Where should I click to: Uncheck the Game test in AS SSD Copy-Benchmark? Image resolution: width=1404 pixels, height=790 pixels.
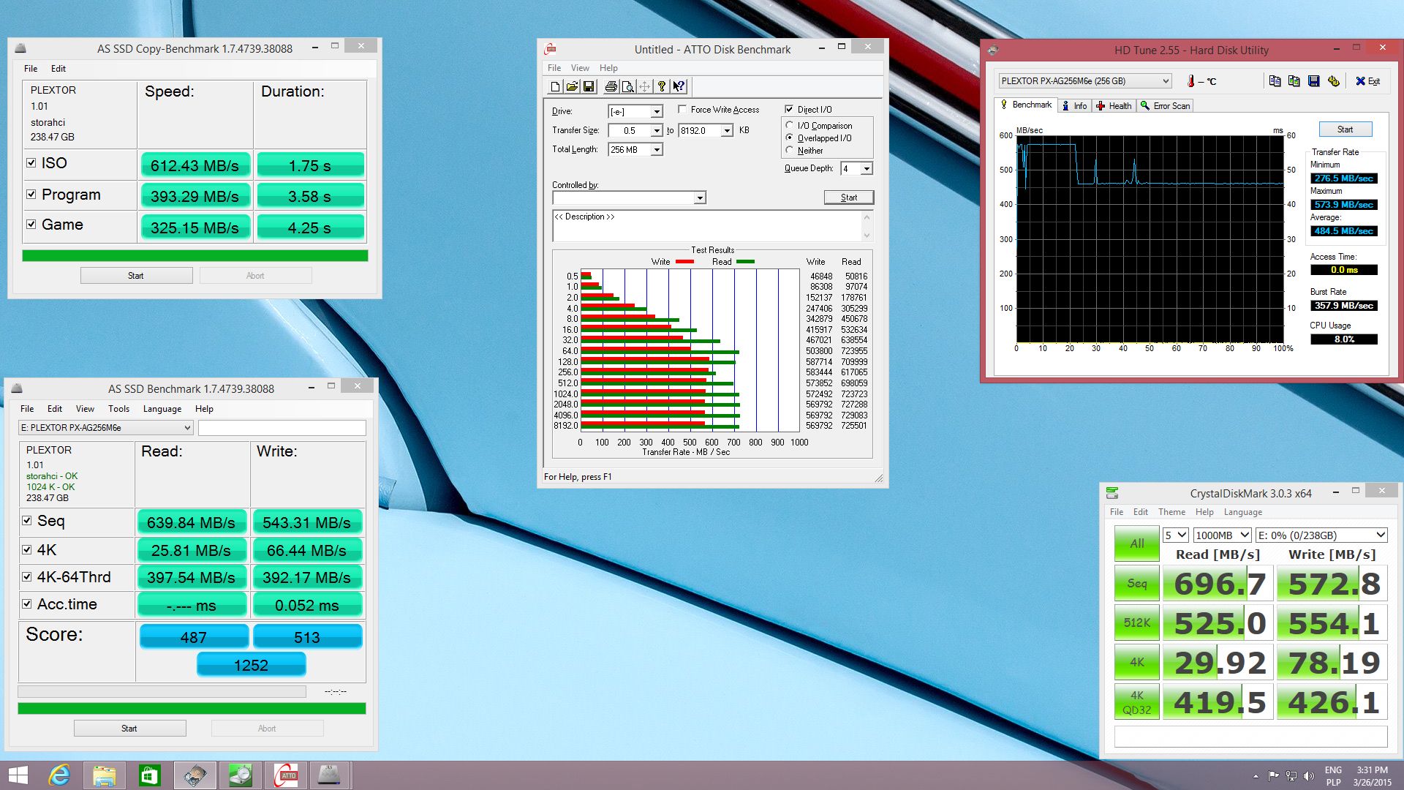pos(31,224)
